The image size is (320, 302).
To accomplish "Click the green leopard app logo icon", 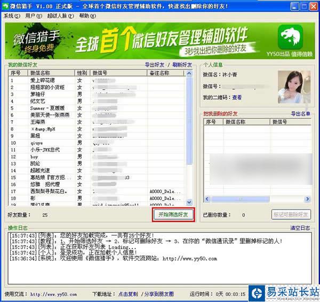I will tap(291, 37).
